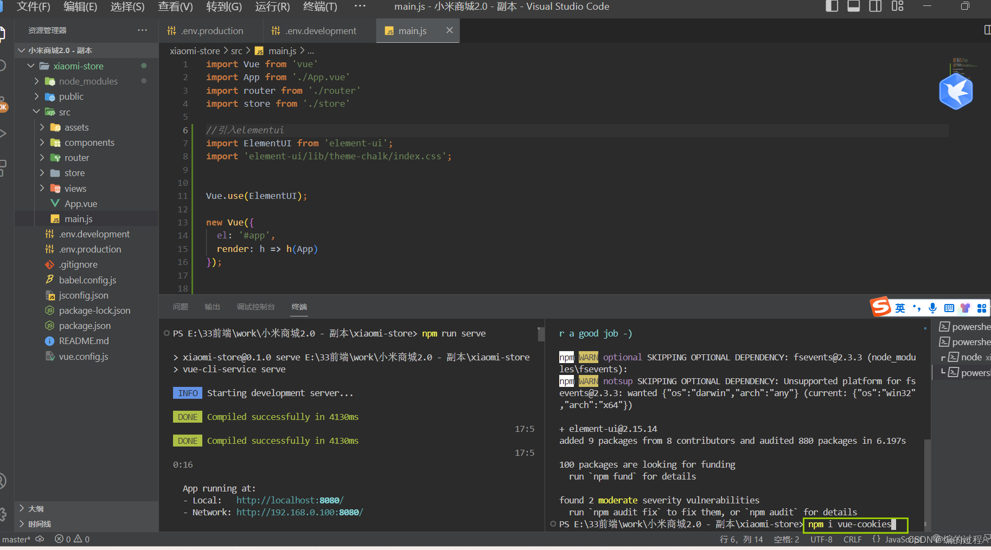Expand the public folder
The width and height of the screenshot is (991, 550).
point(87,96)
